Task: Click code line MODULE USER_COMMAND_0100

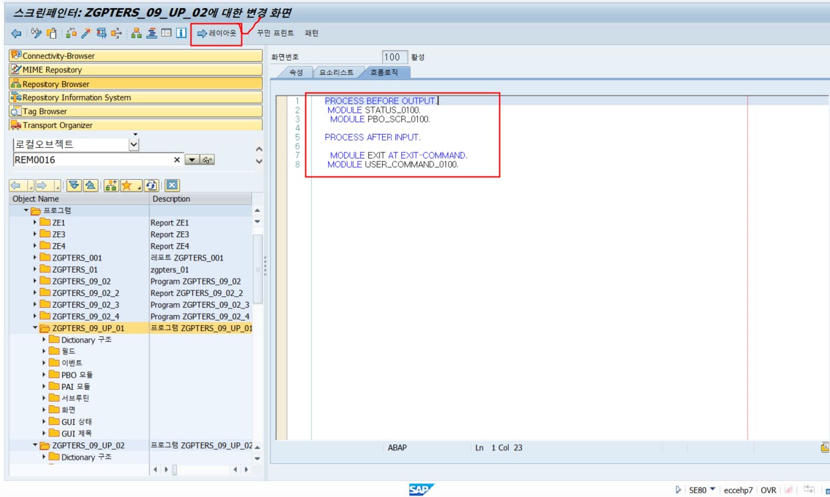Action: [x=393, y=165]
